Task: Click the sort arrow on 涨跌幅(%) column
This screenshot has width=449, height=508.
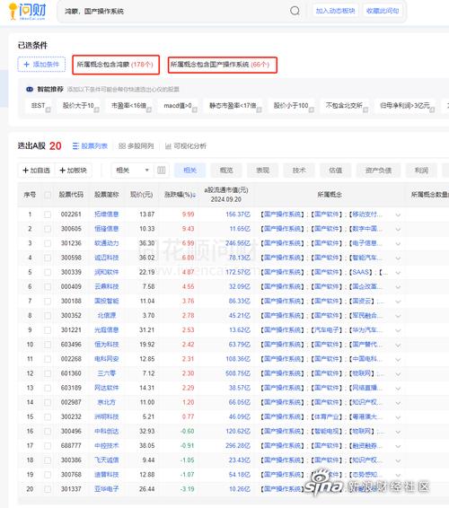Action: point(194,195)
